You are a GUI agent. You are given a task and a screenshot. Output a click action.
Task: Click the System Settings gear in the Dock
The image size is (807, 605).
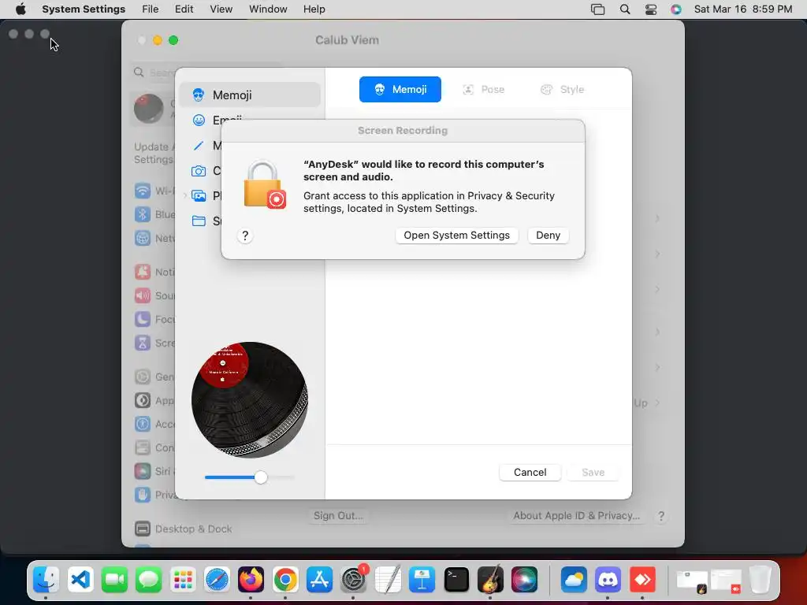tap(353, 580)
